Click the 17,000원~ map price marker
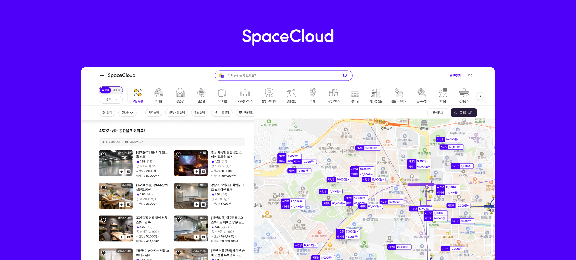This screenshot has height=260, width=576. [448, 187]
